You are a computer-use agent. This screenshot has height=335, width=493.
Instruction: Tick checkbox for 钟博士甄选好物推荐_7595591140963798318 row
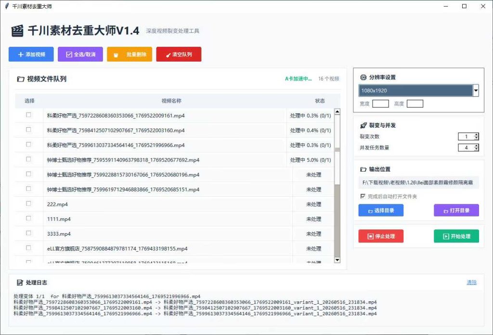point(28,160)
